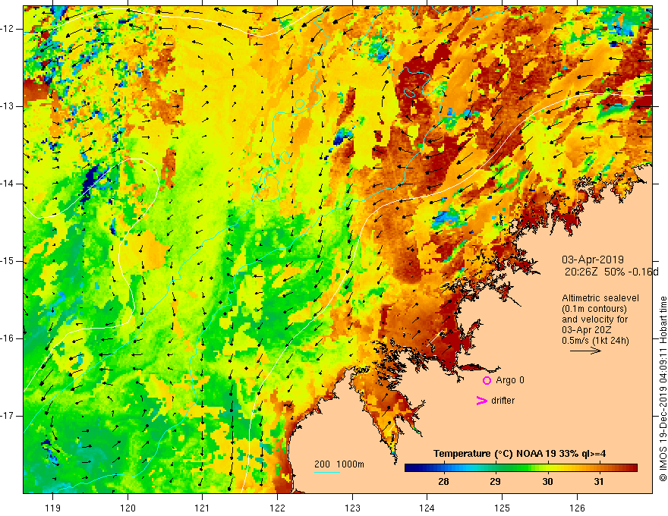Image resolution: width=668 pixels, height=516 pixels.
Task: Click the cyan bathymetry legend line
Action: coord(326,472)
